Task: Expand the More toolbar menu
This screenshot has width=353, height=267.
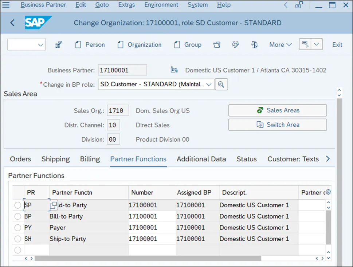Action: pos(281,44)
